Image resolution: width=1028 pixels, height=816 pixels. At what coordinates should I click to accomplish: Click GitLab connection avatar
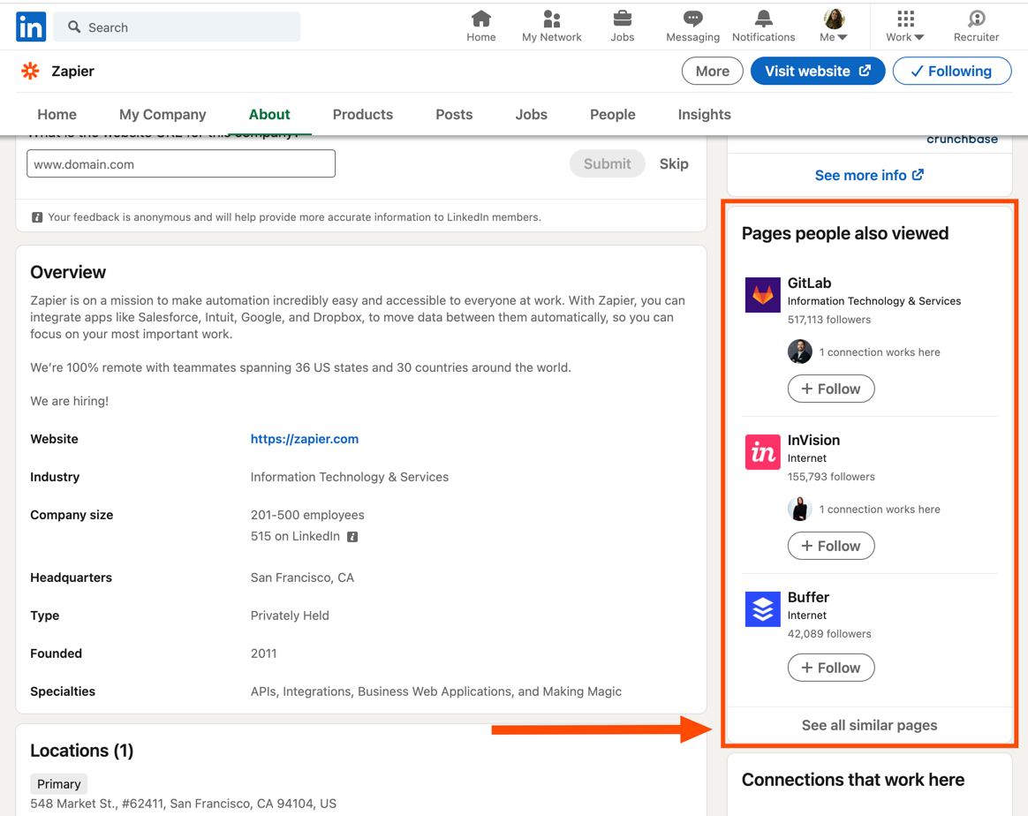coord(800,352)
